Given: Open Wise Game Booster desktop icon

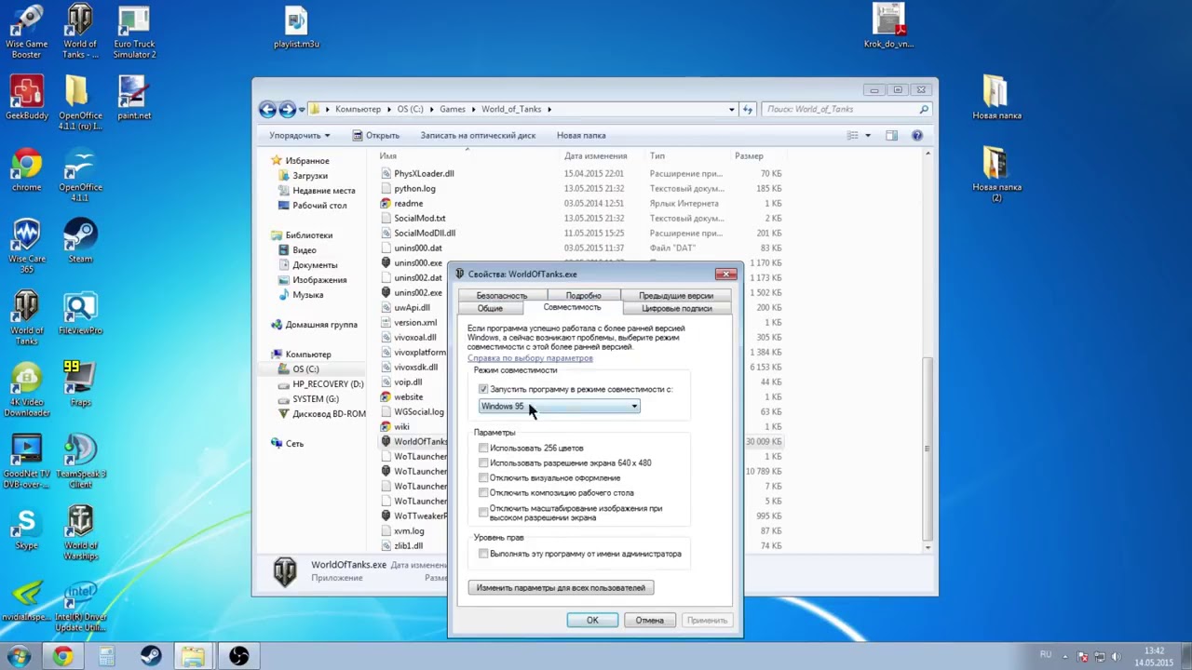Looking at the screenshot, I should 26,32.
